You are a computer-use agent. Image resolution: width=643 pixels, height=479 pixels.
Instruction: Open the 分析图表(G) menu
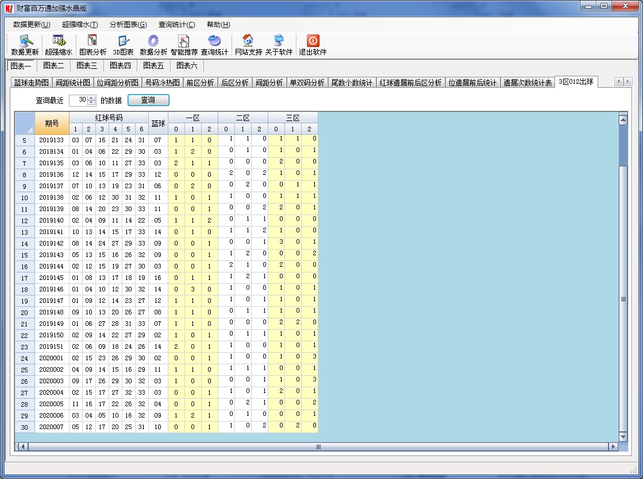128,25
